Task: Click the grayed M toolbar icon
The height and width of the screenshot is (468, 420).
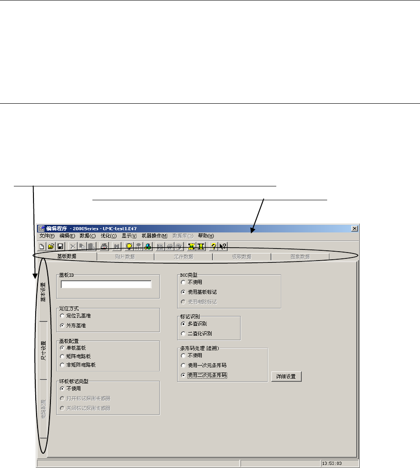Action: point(116,247)
